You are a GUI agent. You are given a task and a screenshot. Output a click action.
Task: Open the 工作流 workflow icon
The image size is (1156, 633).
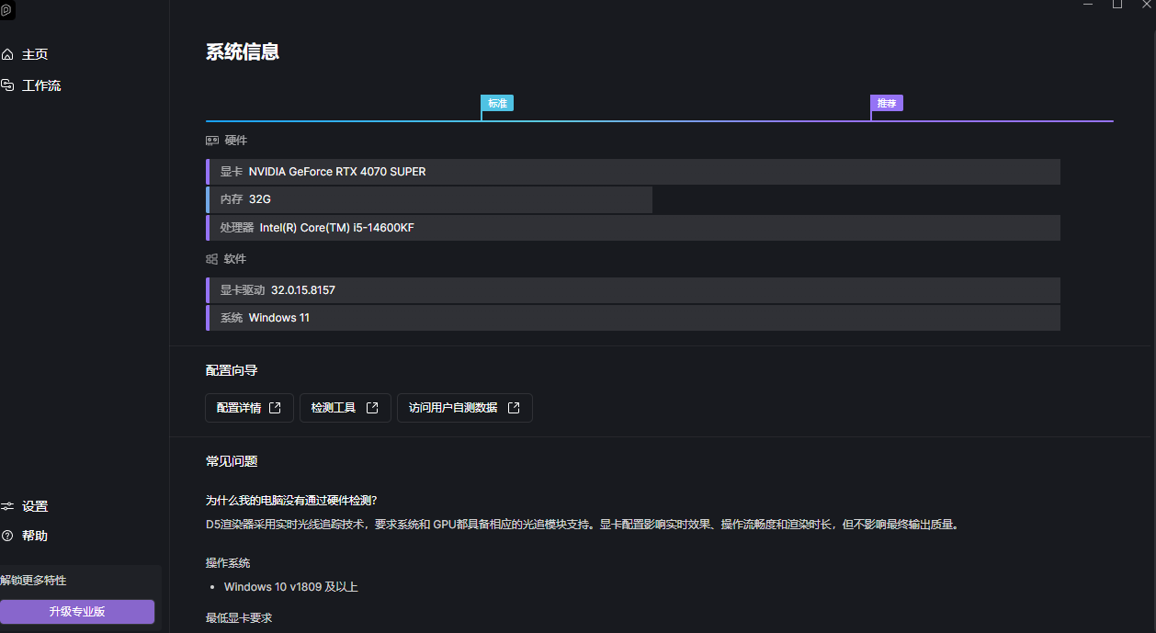click(x=7, y=85)
